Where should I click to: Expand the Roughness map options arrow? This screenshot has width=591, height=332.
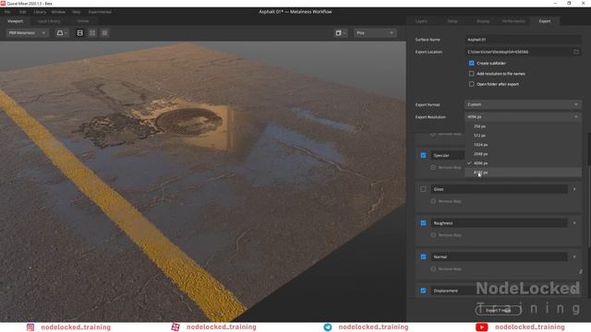(x=574, y=223)
